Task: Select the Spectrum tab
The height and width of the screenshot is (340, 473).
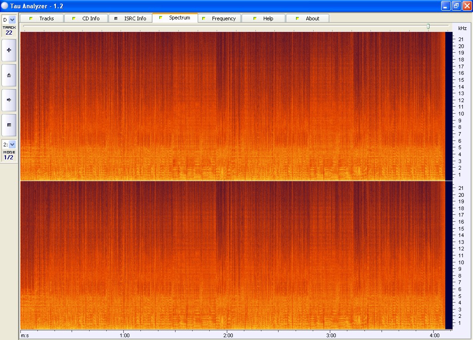Action: (175, 18)
